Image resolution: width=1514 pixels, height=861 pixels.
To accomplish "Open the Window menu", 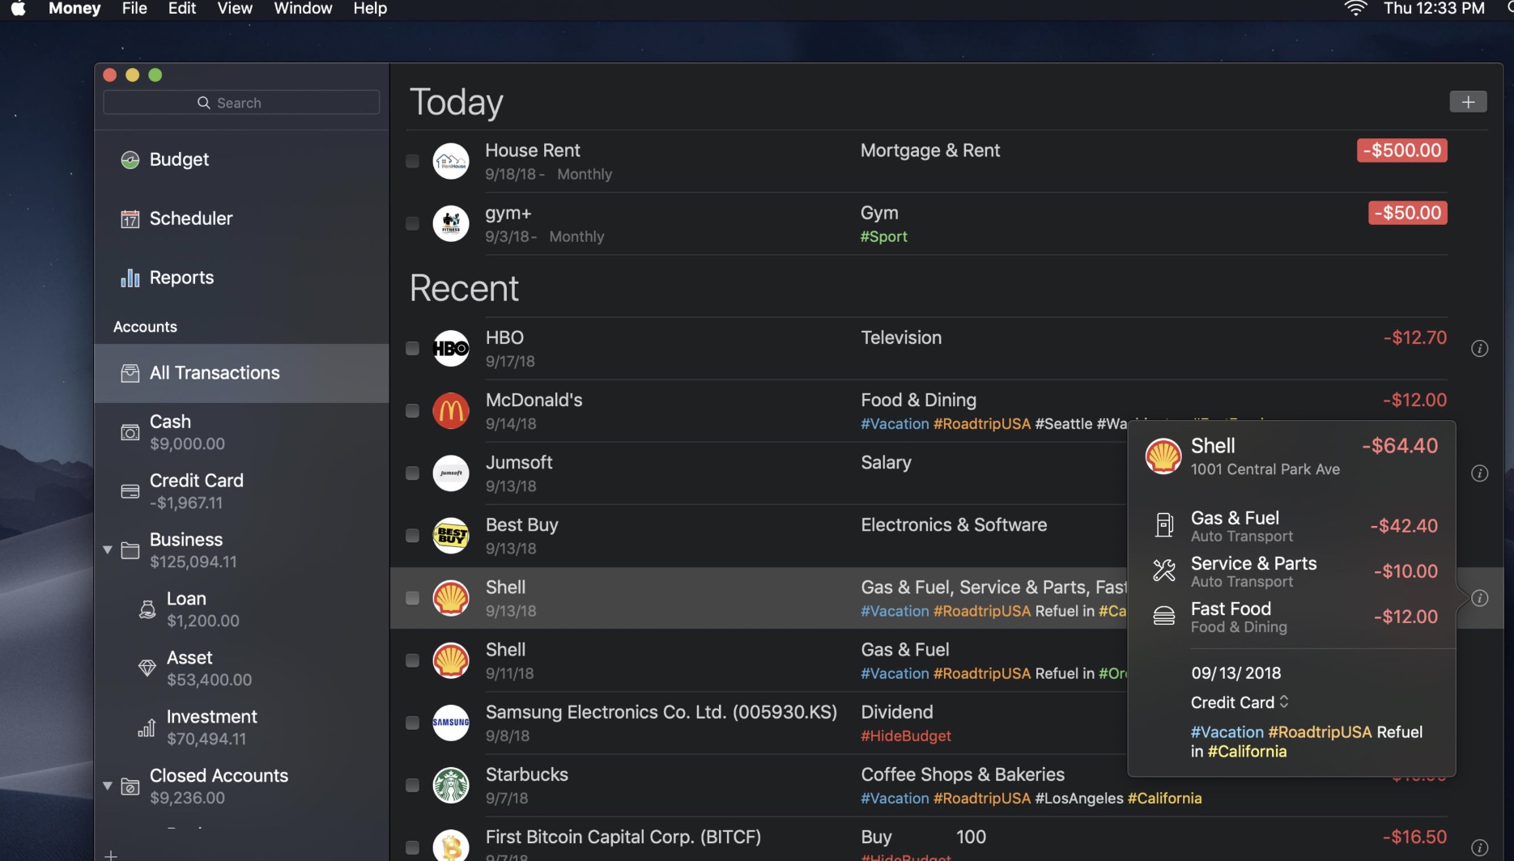I will click(x=303, y=9).
